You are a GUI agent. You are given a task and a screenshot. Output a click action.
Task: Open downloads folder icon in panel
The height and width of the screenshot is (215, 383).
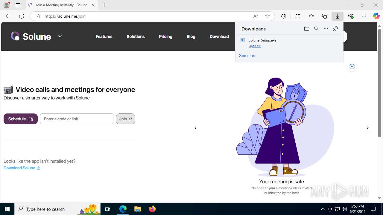pos(306,29)
